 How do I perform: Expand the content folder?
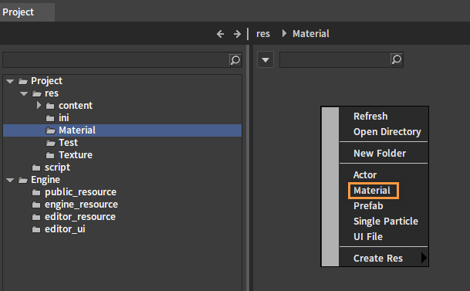point(39,105)
